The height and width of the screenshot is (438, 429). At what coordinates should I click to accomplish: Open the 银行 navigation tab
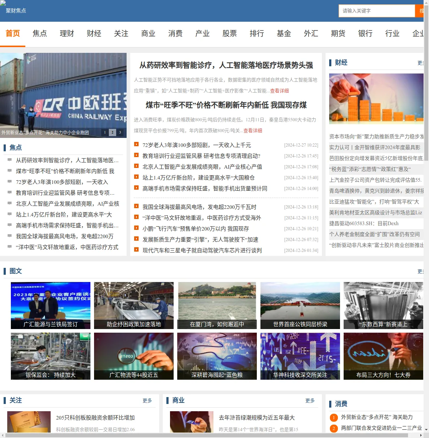(x=365, y=34)
